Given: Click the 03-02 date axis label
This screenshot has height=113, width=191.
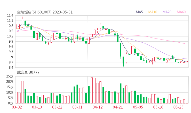Looking at the screenshot, I should [17, 107].
